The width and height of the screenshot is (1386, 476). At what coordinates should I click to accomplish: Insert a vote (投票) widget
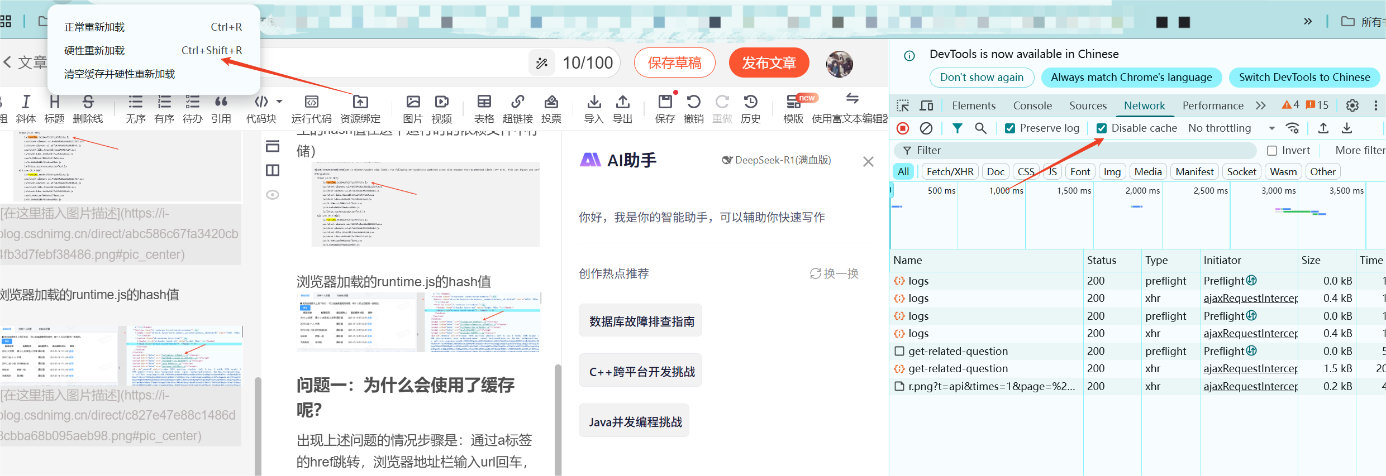click(551, 109)
